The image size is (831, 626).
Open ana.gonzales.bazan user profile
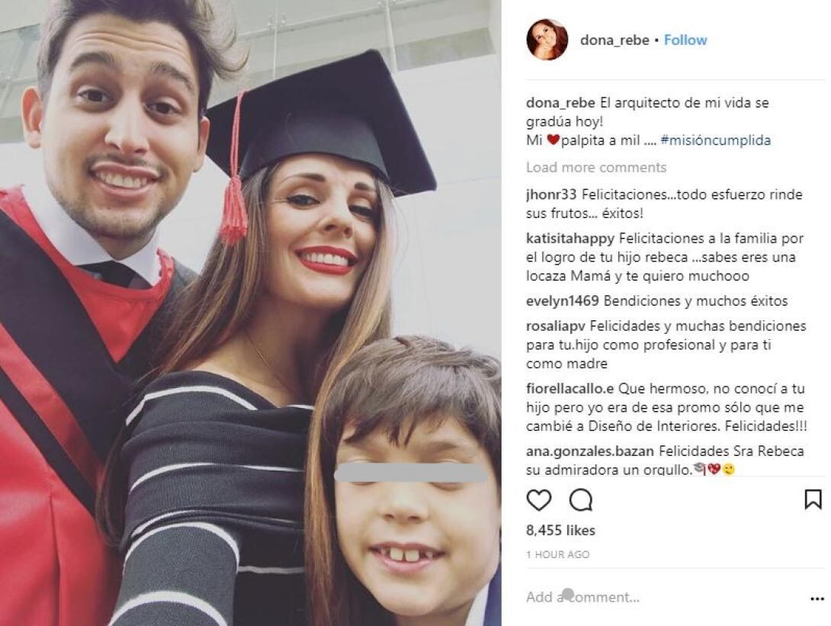(590, 451)
